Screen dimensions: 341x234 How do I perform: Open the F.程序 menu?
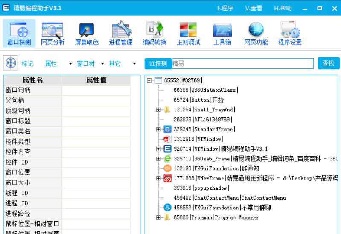click(225, 8)
